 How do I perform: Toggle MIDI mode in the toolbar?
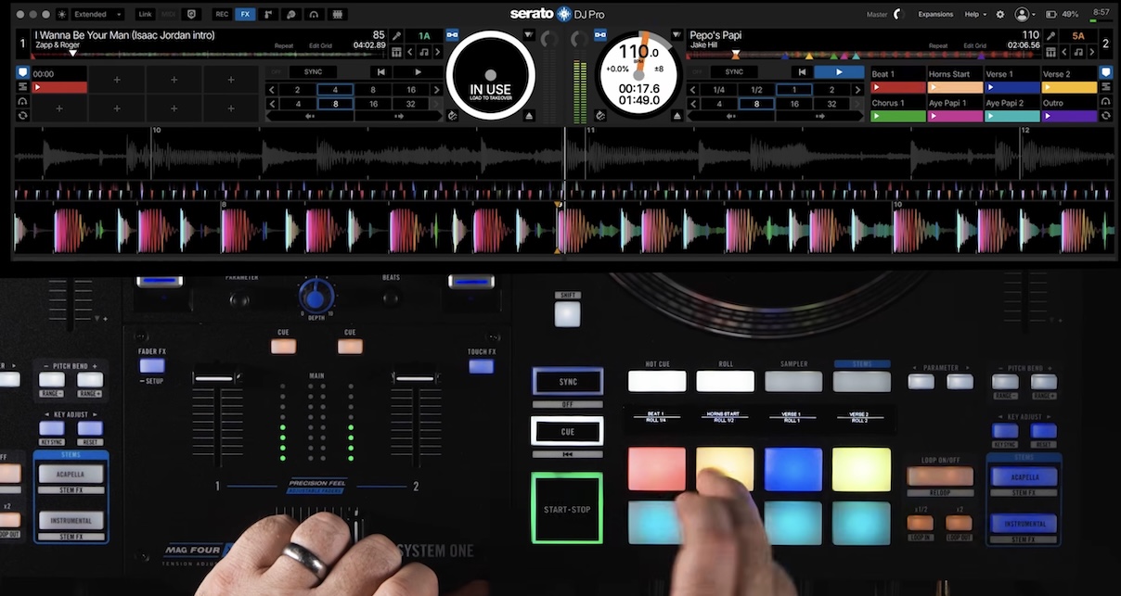click(166, 14)
